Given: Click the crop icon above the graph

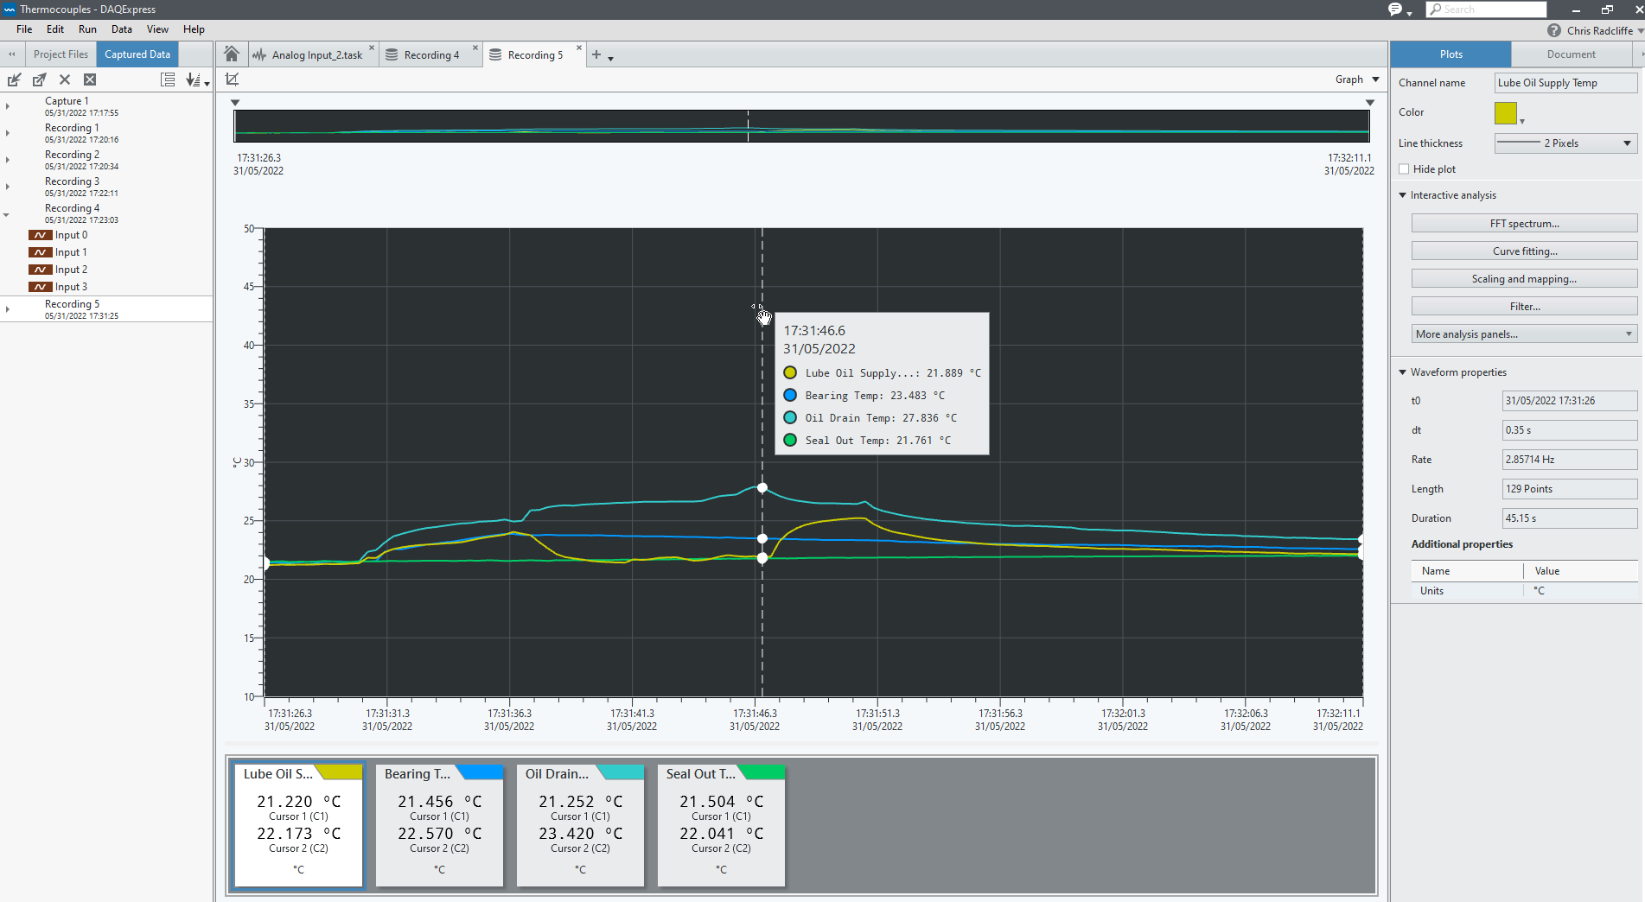Looking at the screenshot, I should (232, 79).
